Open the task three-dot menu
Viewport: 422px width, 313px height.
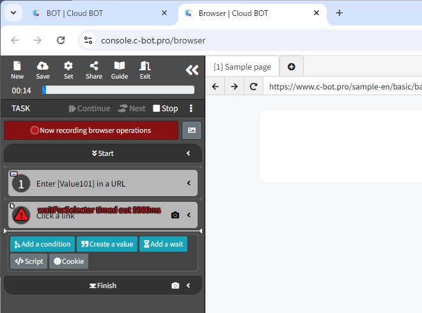coord(191,109)
